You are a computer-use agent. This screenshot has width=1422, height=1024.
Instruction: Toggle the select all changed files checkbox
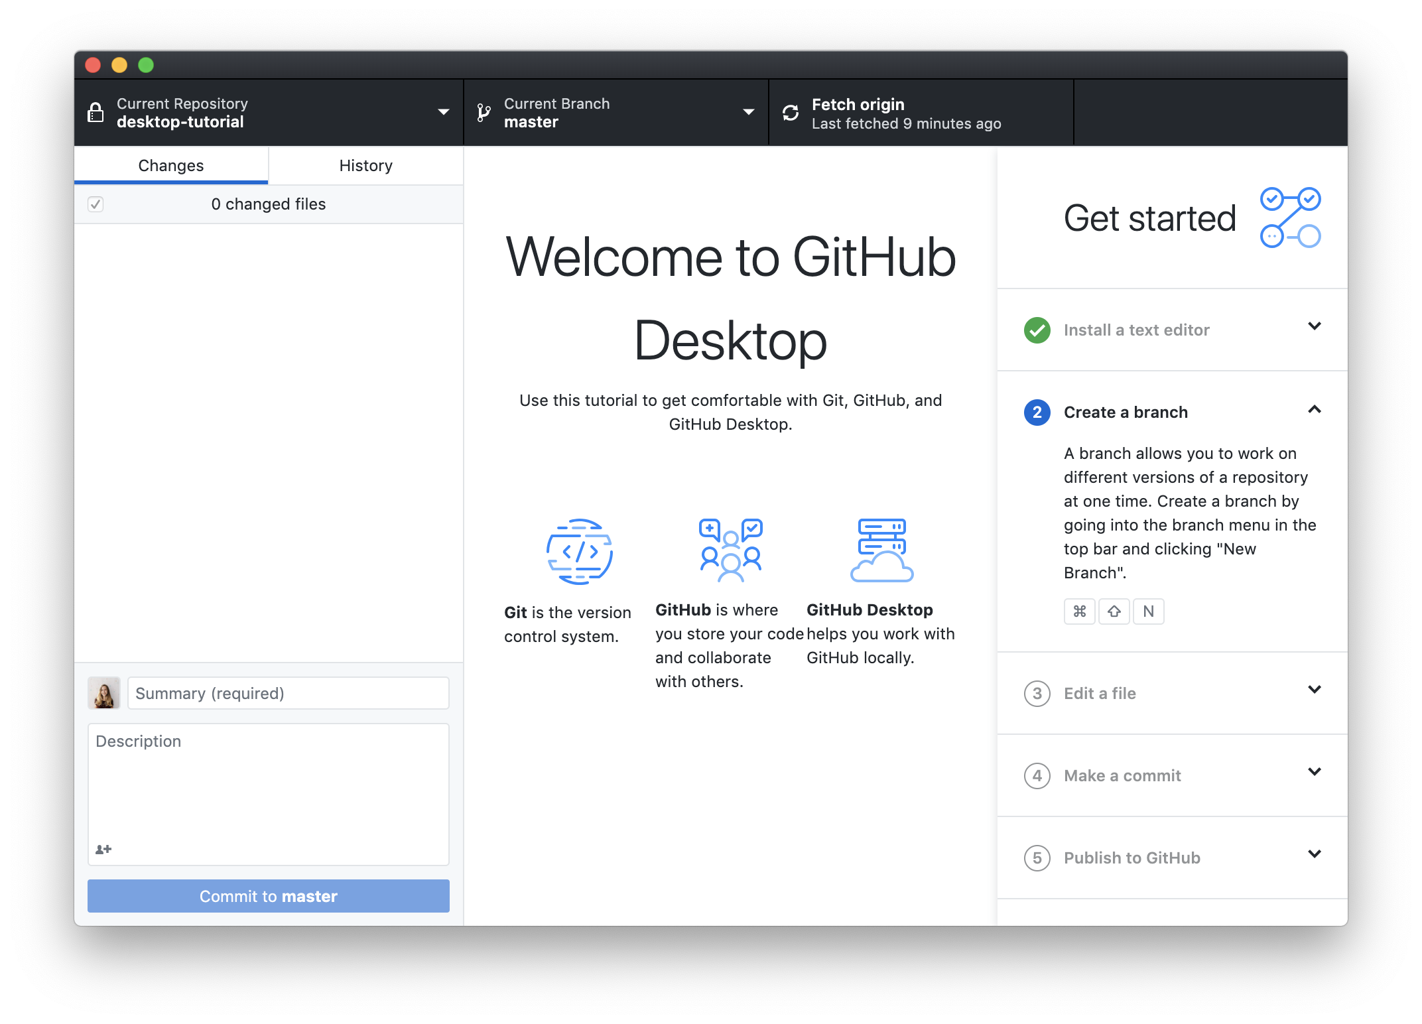pos(96,204)
